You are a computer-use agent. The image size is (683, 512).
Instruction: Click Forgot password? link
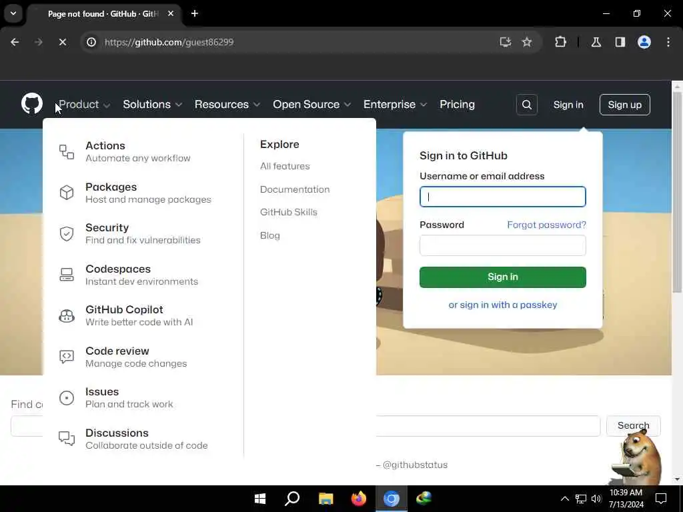pyautogui.click(x=547, y=225)
